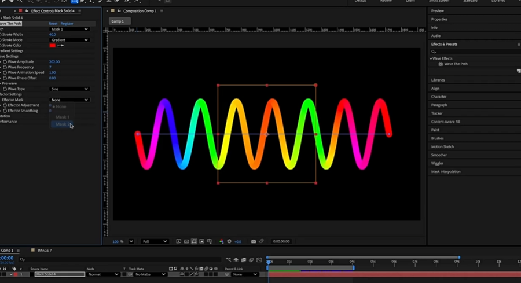Click Reset for Wave The Path effect

[53, 24]
